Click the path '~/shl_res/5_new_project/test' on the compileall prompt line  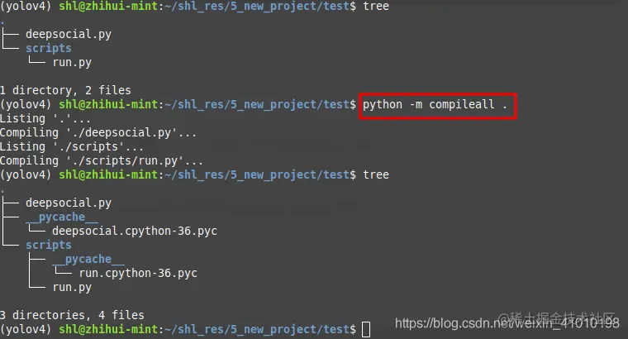[x=257, y=104]
